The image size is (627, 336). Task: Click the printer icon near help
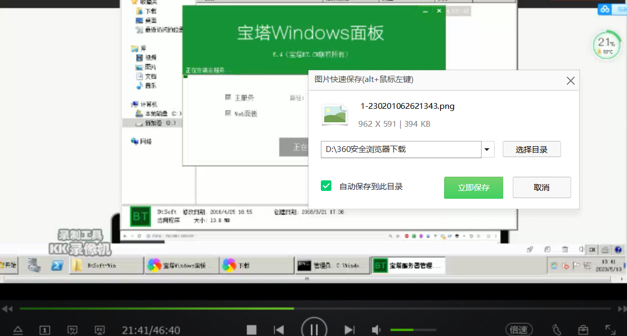(x=605, y=250)
